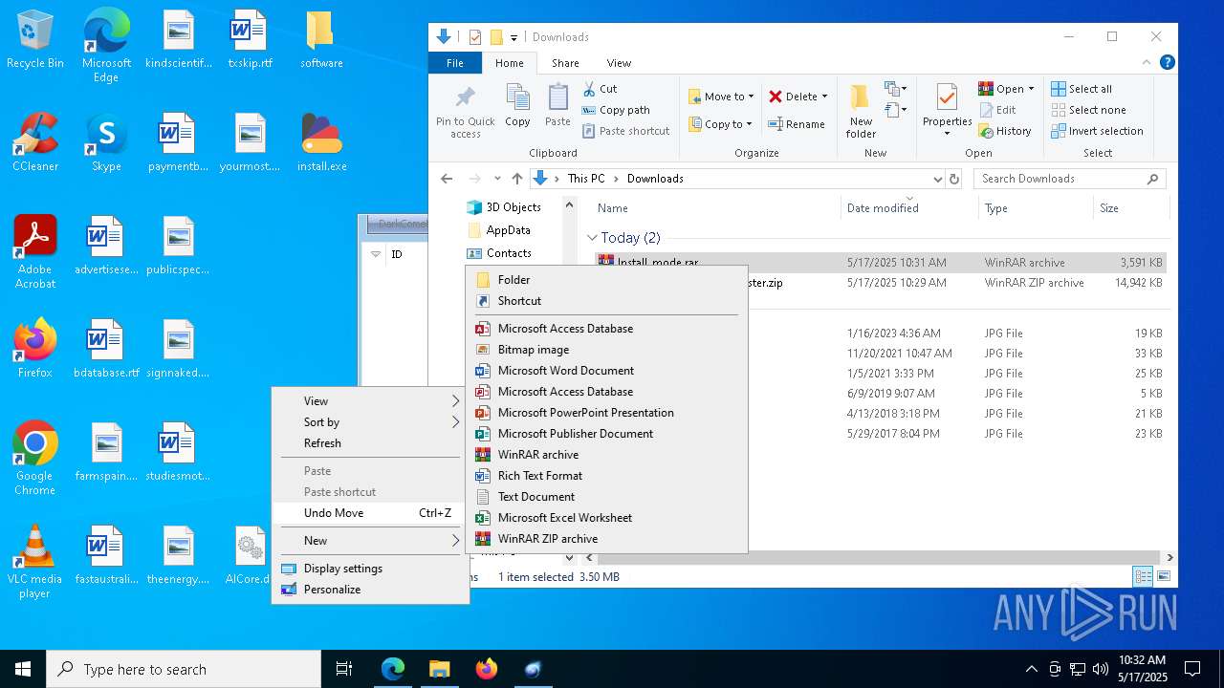Click History in the Open group

[1005, 131]
